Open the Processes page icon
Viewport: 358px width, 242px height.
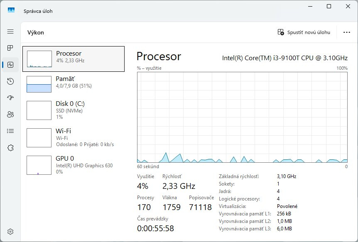click(10, 48)
